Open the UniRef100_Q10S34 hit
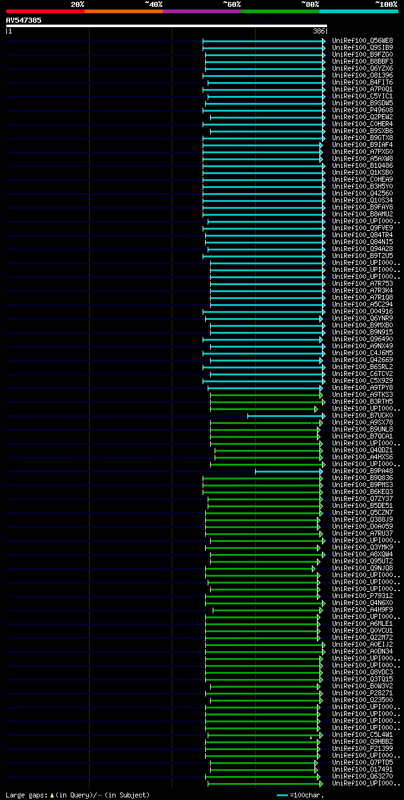The height and width of the screenshot is (800, 404). [x=363, y=200]
